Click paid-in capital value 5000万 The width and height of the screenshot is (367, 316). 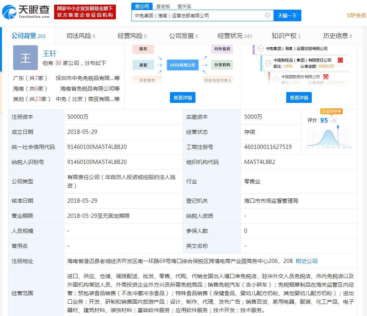coord(253,117)
